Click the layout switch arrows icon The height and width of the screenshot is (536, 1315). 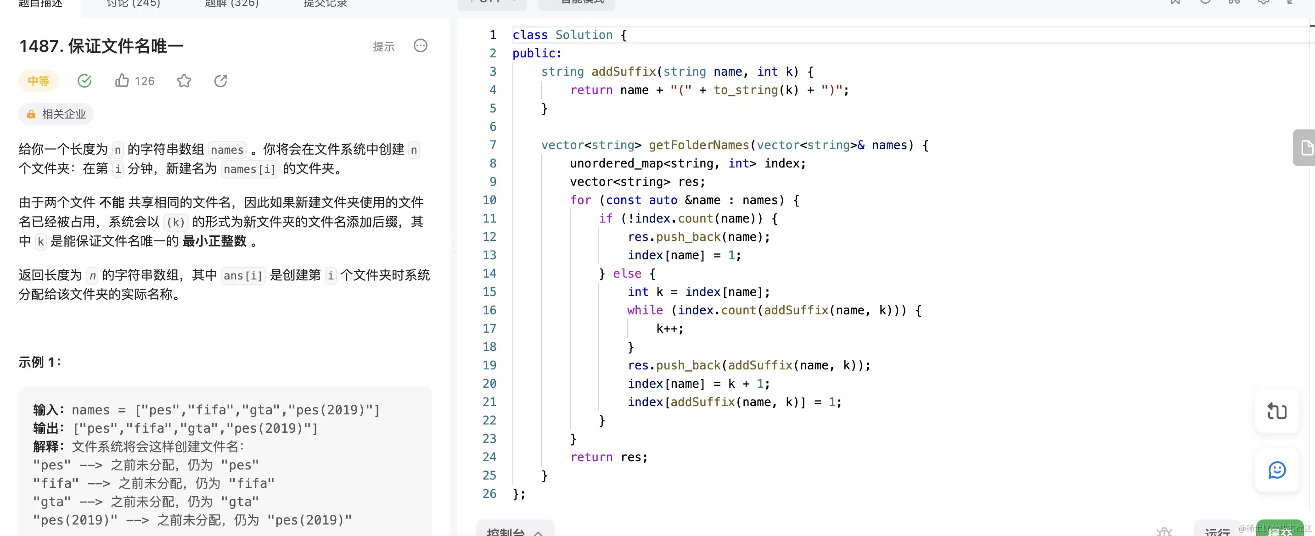tap(1277, 411)
